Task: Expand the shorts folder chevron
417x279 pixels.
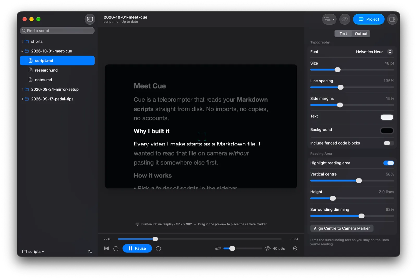Action: click(22, 42)
